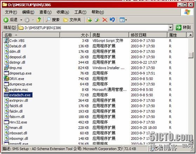This screenshot has height=154, width=196.
Task: Click the red Delete icon
Action: coord(105,20)
